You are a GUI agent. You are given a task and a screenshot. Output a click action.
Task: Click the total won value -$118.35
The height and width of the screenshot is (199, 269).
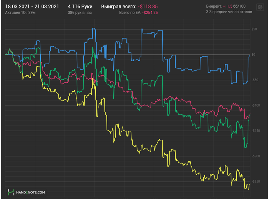(x=148, y=7)
